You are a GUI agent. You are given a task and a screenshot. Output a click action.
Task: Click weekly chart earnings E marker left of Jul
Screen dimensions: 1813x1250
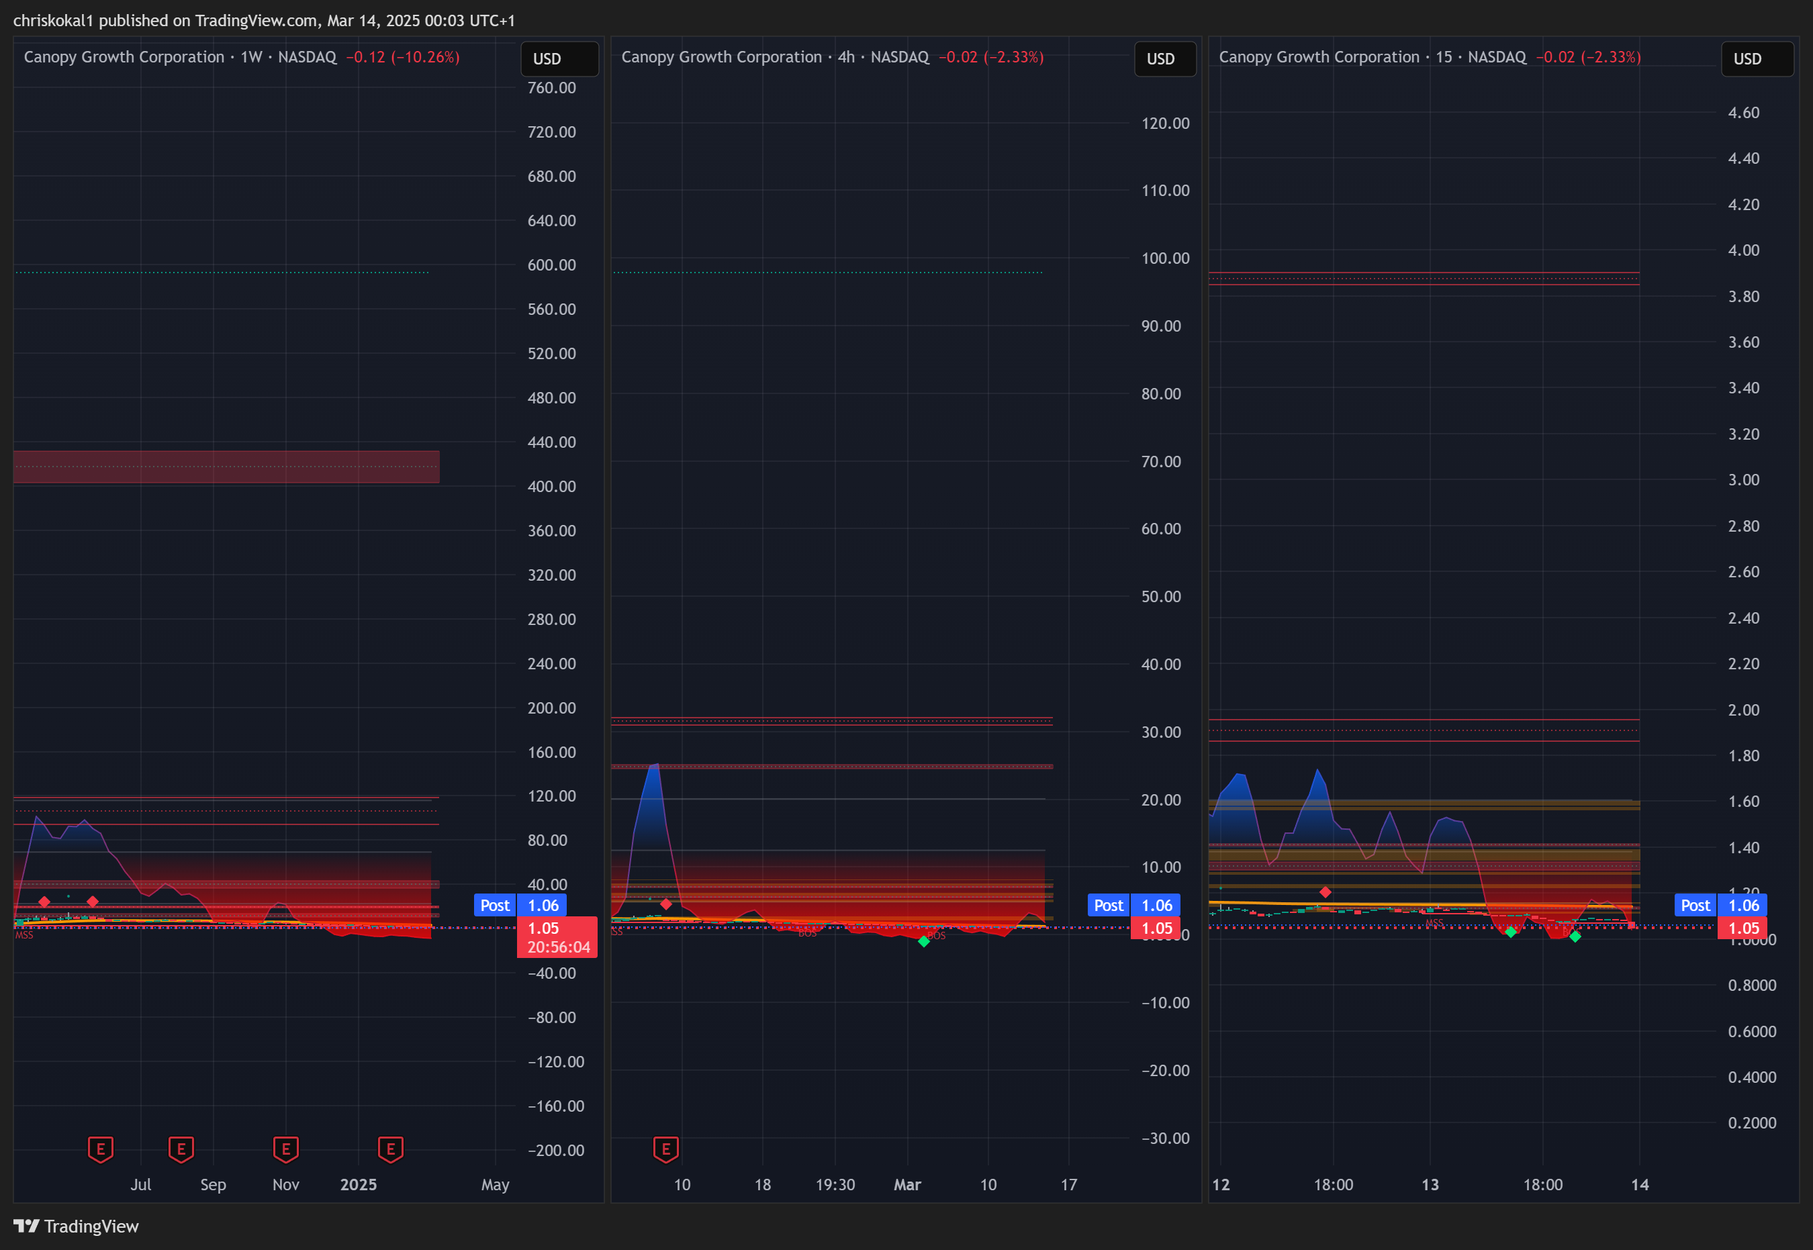tap(100, 1149)
